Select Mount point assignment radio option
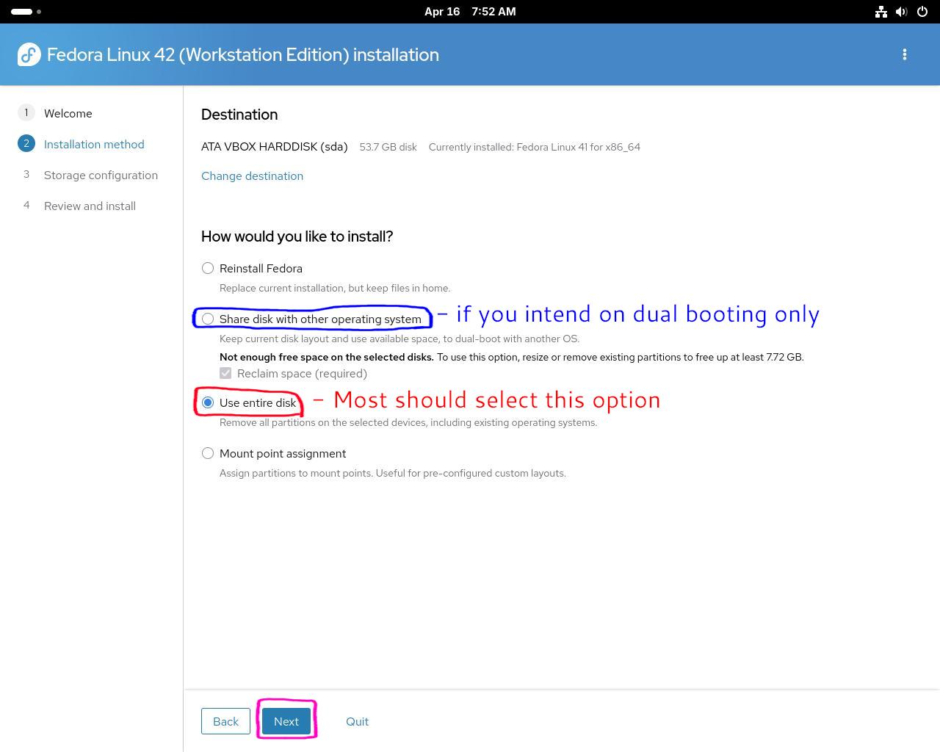The image size is (940, 752). tap(208, 453)
